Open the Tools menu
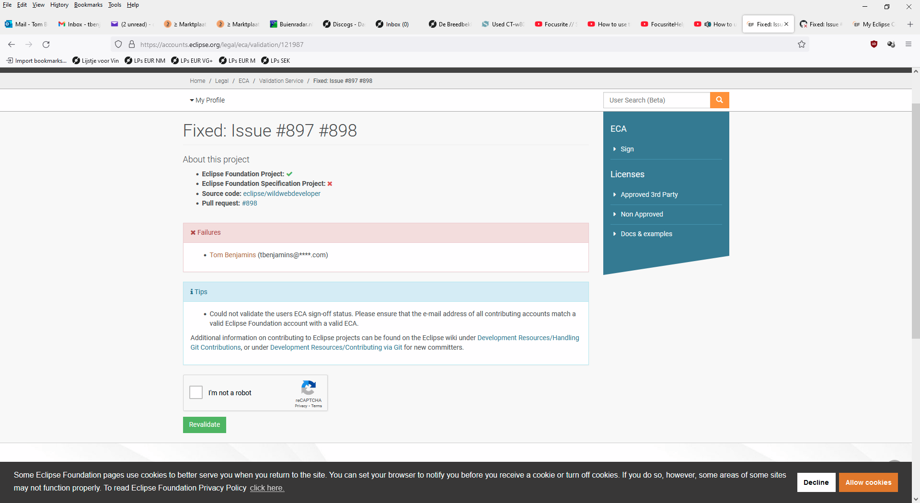Viewport: 920px width, 503px height. pyautogui.click(x=115, y=5)
